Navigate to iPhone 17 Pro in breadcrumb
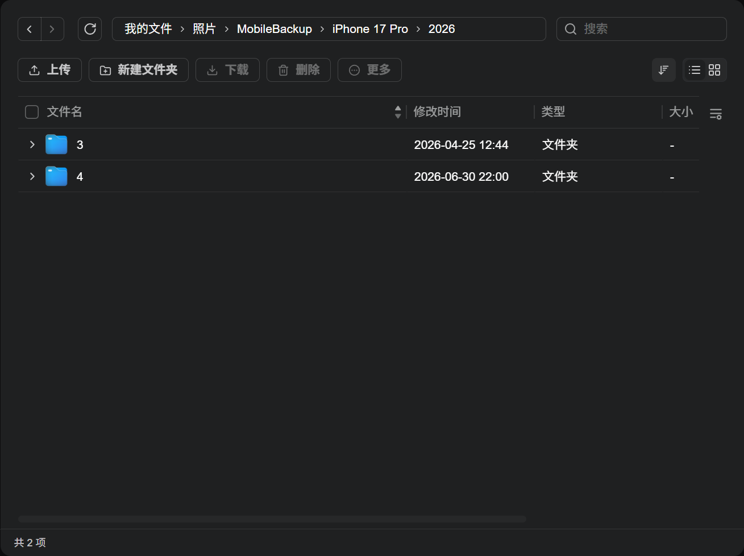 [x=370, y=29]
